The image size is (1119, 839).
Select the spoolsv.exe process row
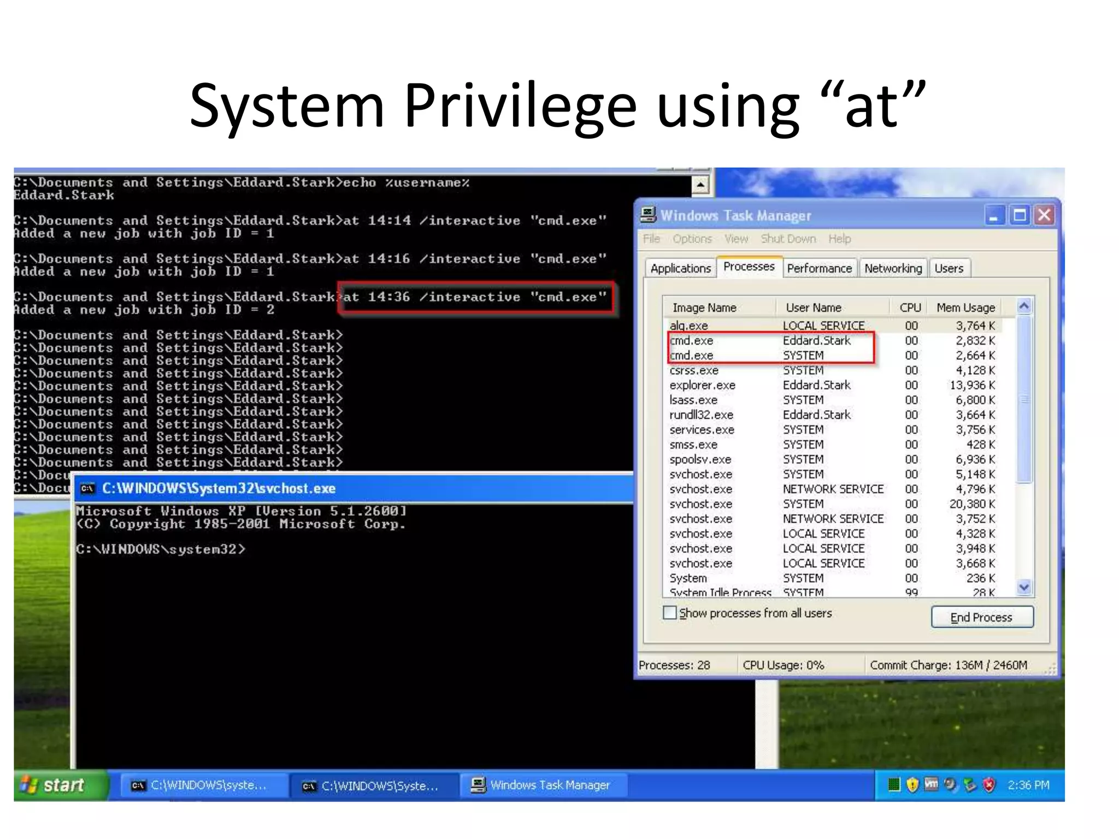(834, 459)
